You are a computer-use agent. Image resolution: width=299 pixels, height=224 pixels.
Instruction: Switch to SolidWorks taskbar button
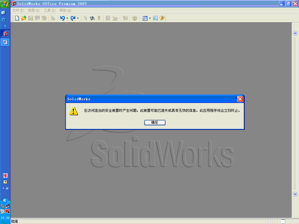click(x=5, y=34)
